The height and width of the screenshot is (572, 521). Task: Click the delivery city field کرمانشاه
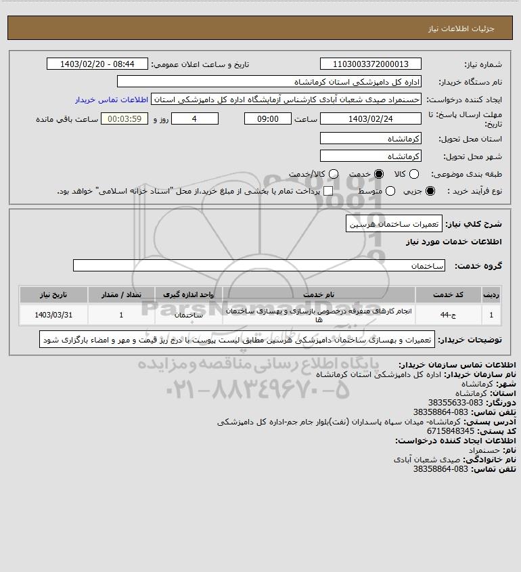coord(370,156)
